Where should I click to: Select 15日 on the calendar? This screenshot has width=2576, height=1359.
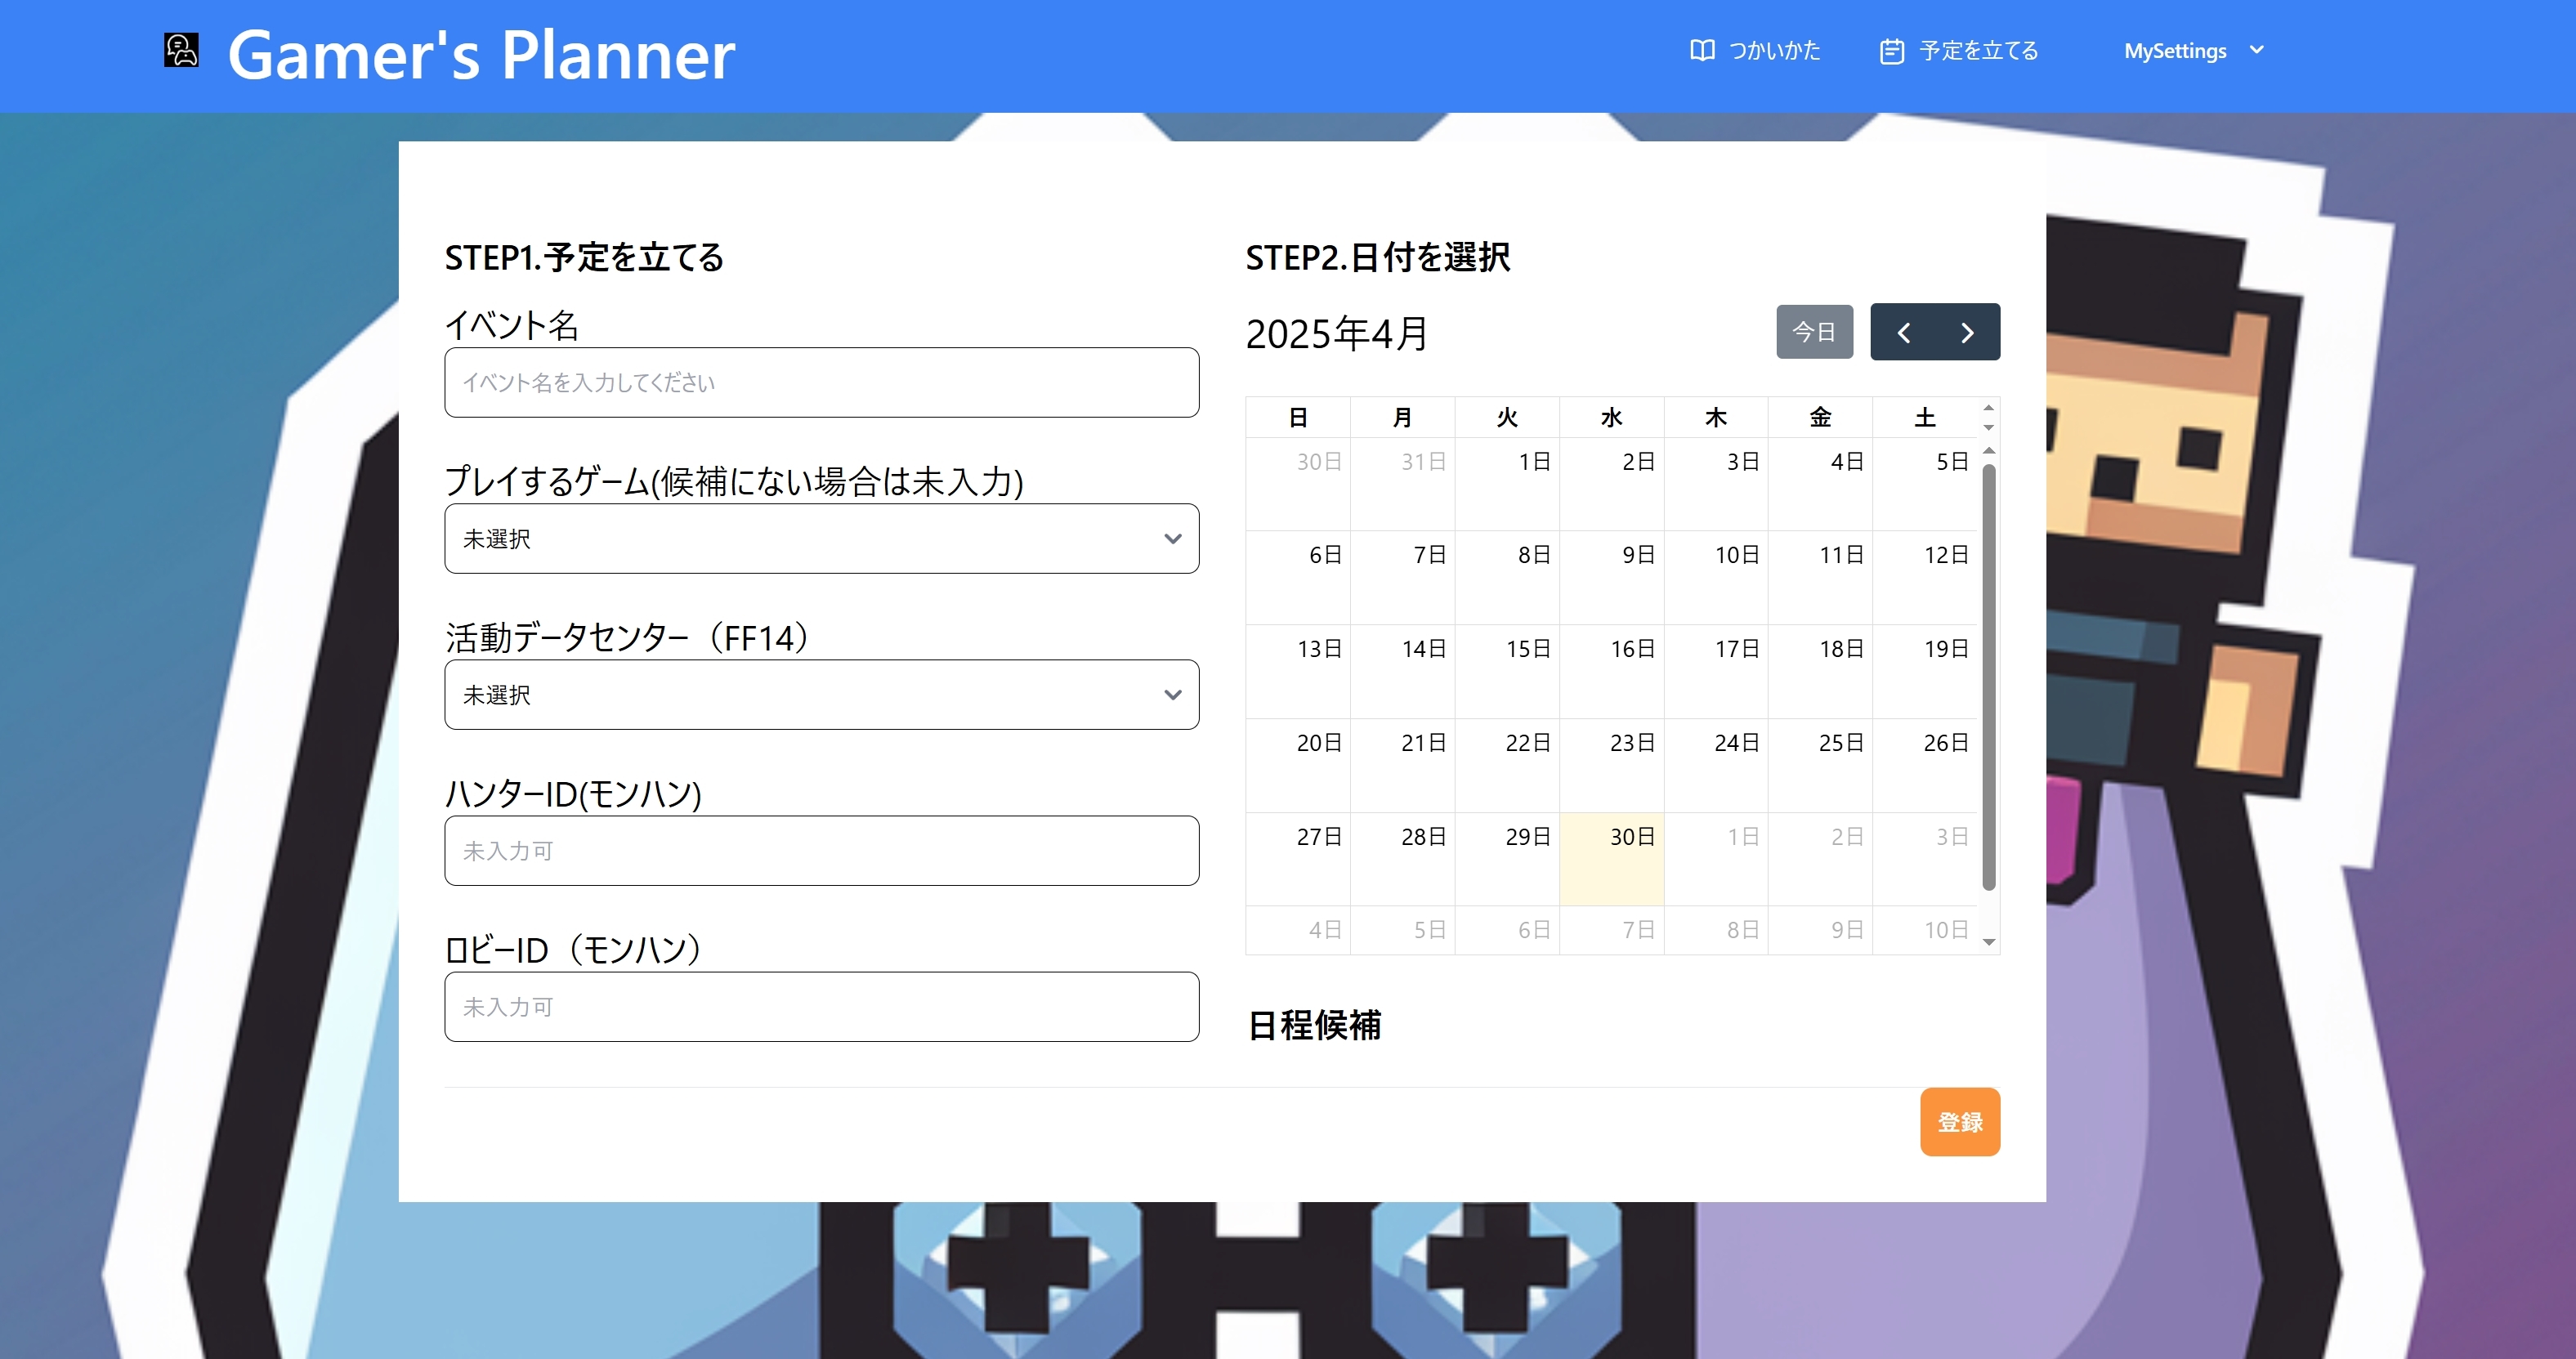pyautogui.click(x=1506, y=671)
